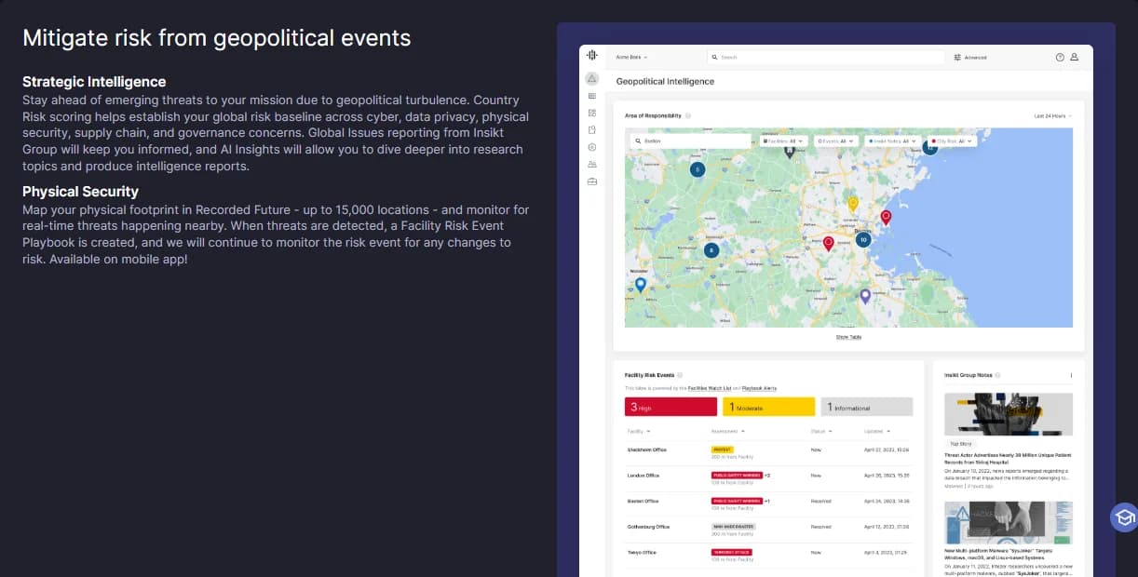Click the Gothenburg Office row name
Screen dimensions: 1138x577
[x=649, y=527]
